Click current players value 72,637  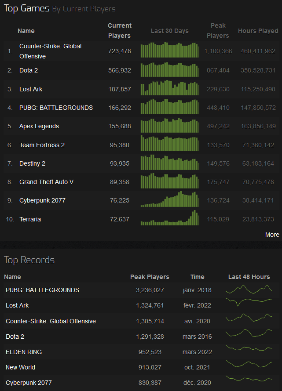click(120, 219)
